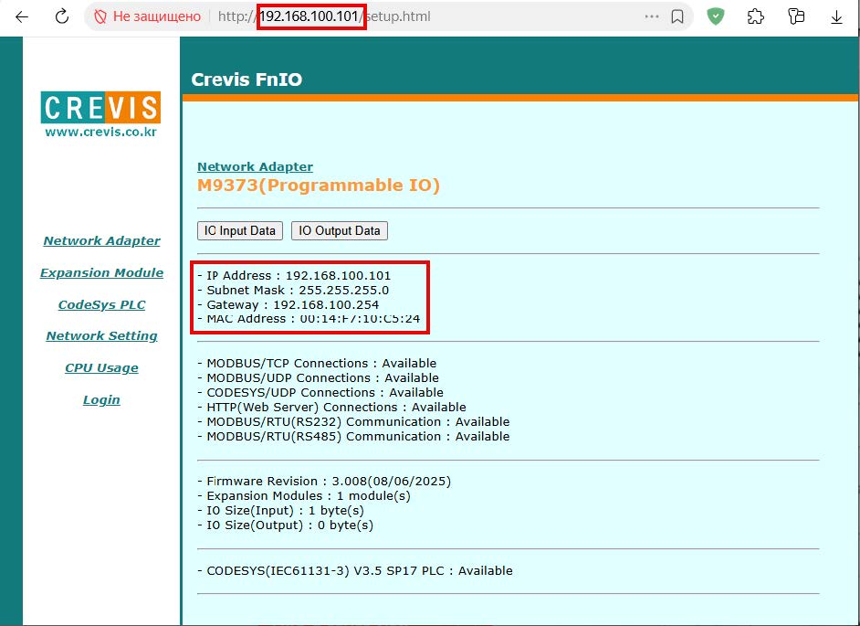Click the MODBUS/RTU(RS485) Communication line

pyautogui.click(x=353, y=437)
